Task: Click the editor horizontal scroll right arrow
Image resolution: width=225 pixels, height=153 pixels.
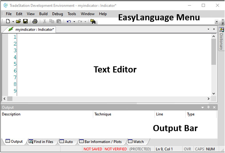Action: 208,99
